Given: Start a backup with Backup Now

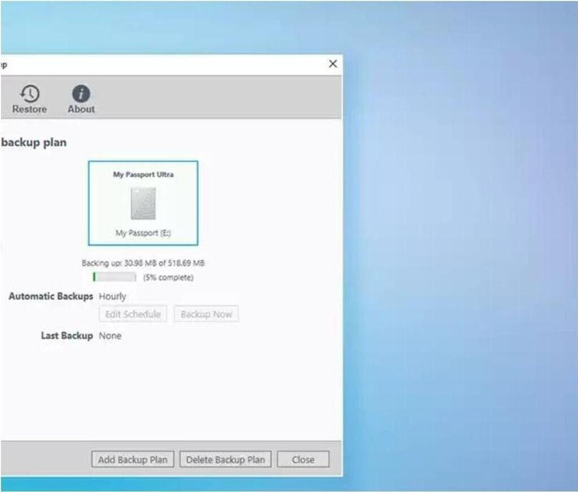Looking at the screenshot, I should coord(206,314).
